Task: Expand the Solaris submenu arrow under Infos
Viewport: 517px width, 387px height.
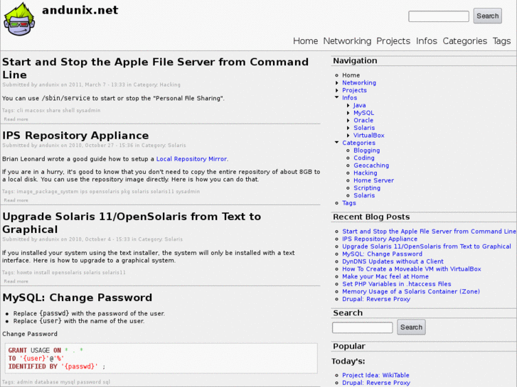Action: point(348,128)
